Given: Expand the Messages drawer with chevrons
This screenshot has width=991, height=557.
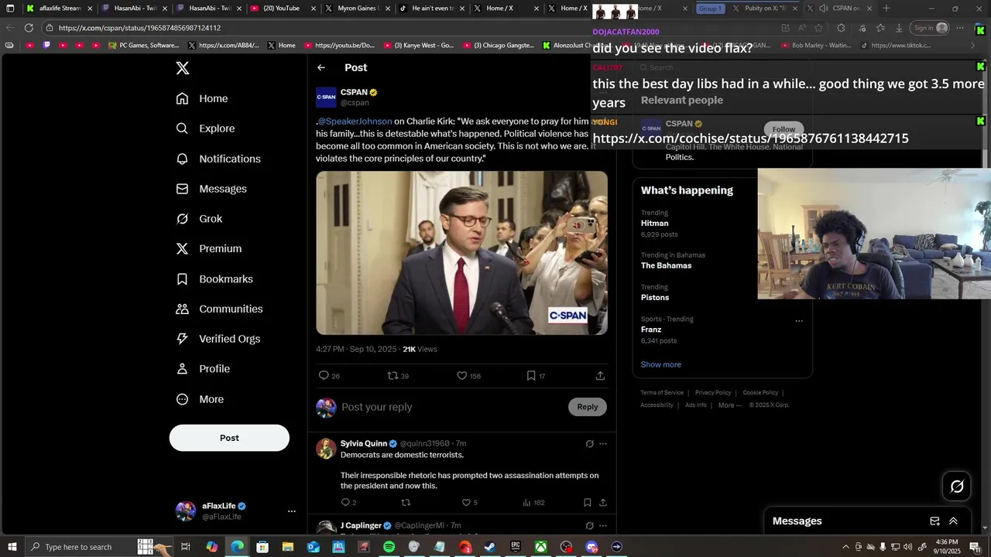Looking at the screenshot, I should tap(953, 521).
